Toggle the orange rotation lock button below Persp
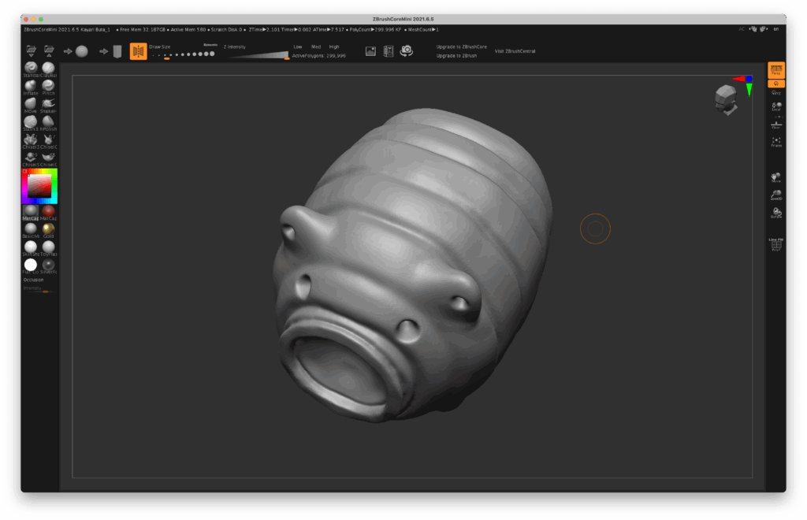Screen dimensions: 807x520 (x=776, y=84)
